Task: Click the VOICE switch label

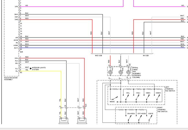Action: (x=151, y=114)
